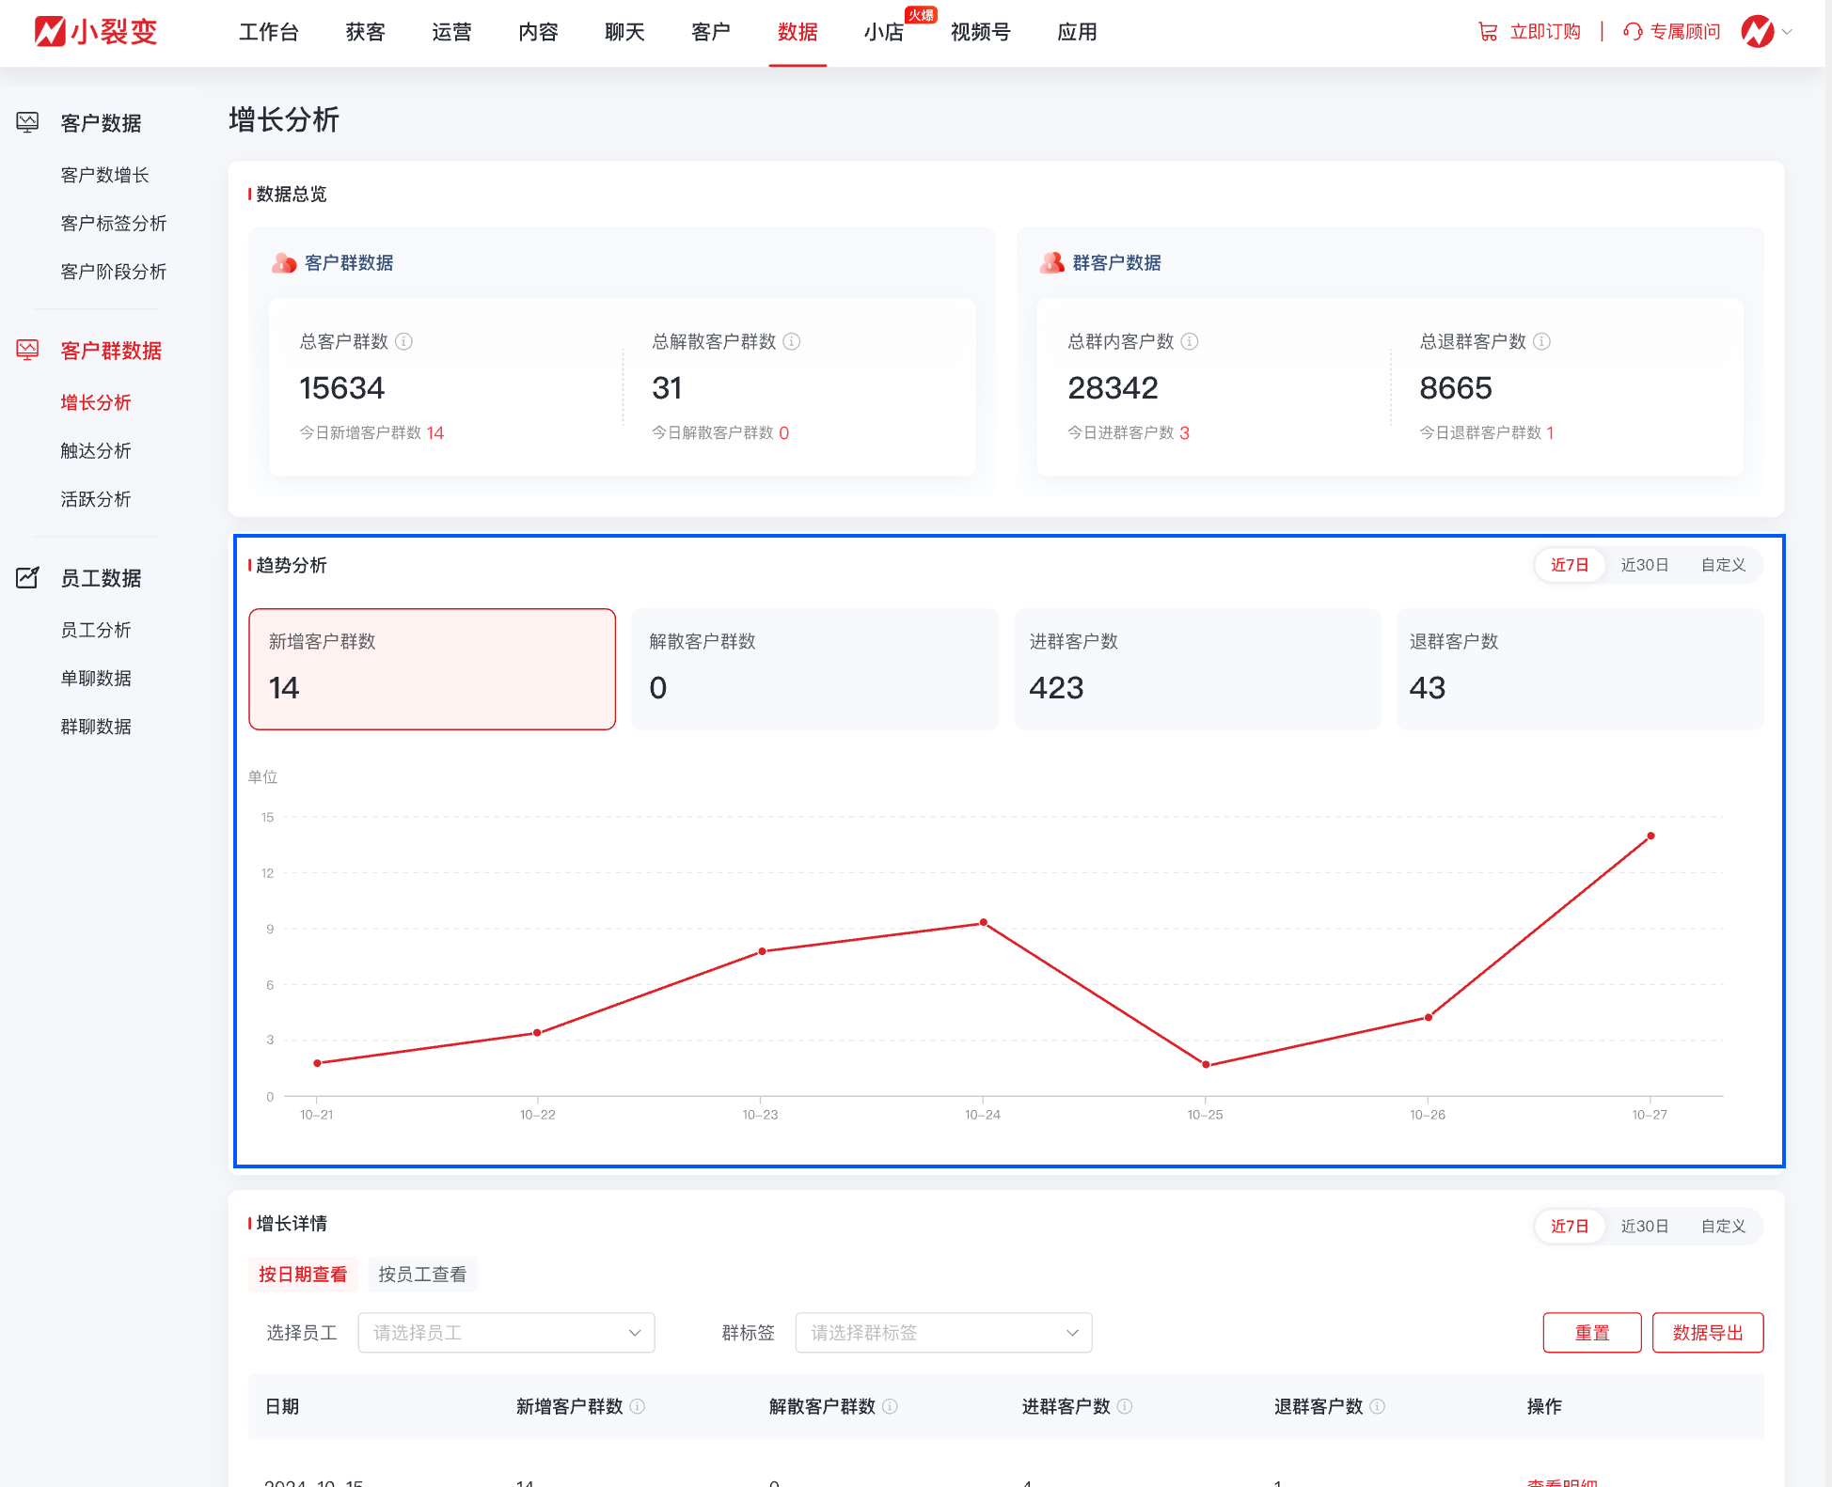Open the user avatar menu
The height and width of the screenshot is (1487, 1832).
pos(1757,32)
